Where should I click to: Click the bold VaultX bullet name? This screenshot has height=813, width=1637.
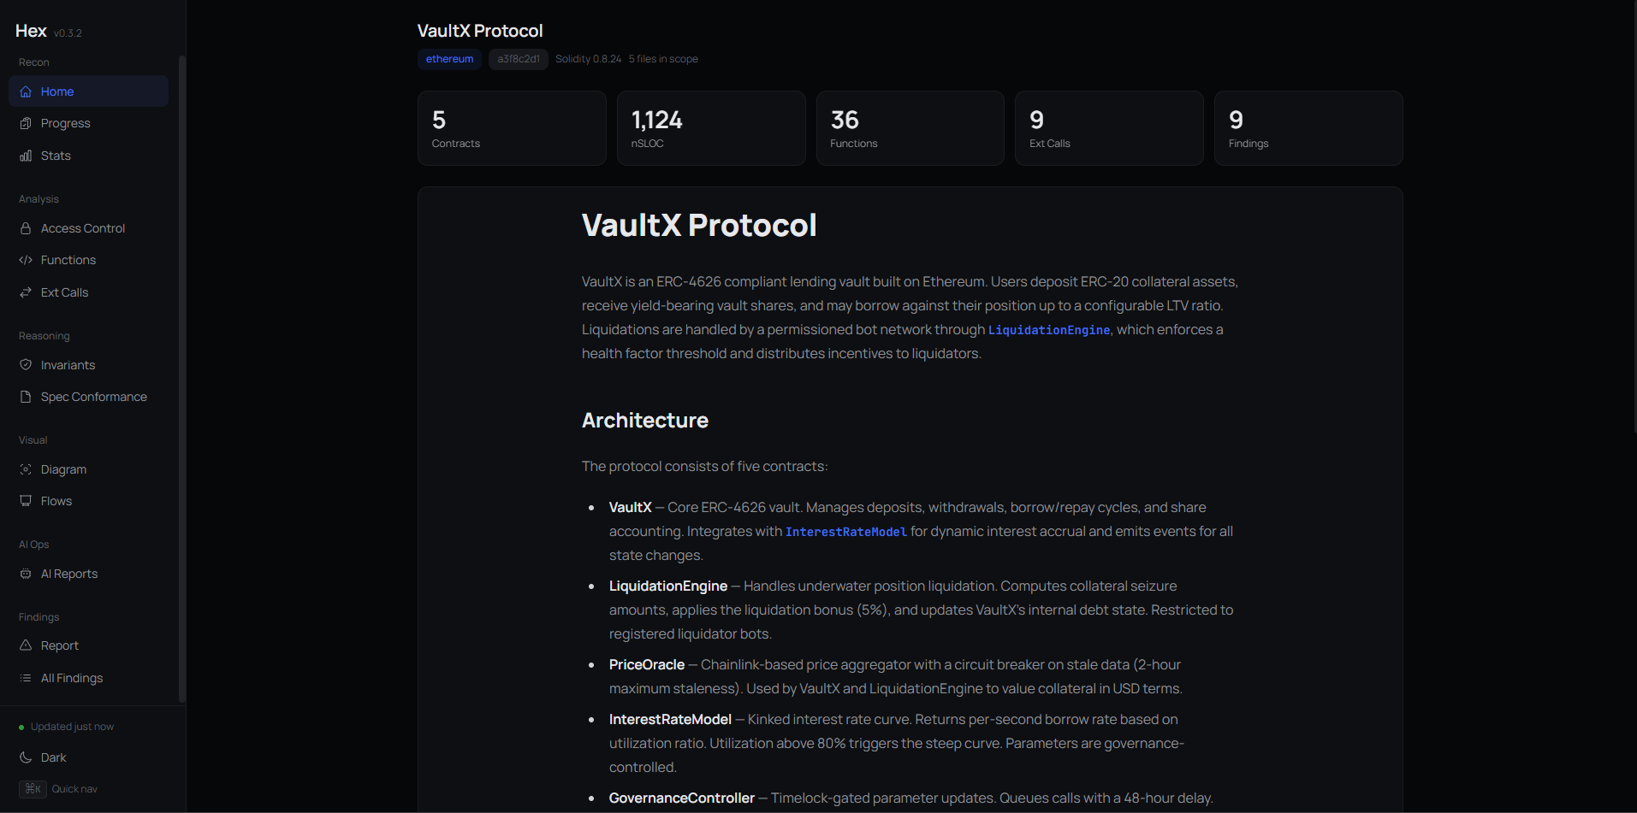tap(631, 508)
